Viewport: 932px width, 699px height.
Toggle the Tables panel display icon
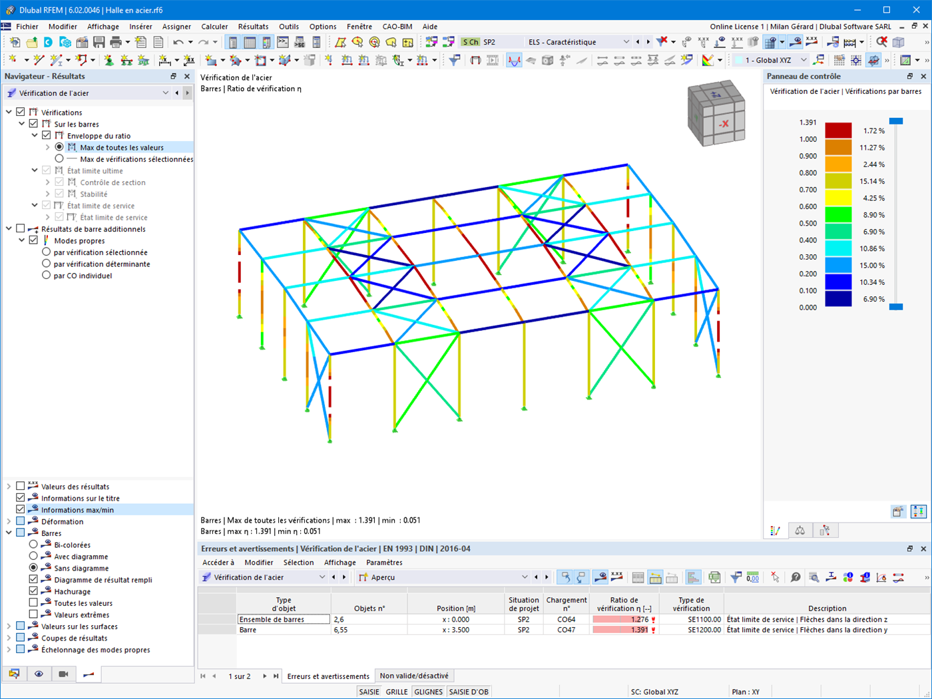tap(250, 42)
